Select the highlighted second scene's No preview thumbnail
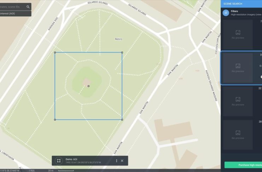The height and width of the screenshot is (172, 262). tap(238, 68)
